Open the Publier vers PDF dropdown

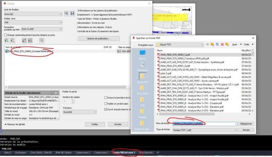[x=33, y=23]
